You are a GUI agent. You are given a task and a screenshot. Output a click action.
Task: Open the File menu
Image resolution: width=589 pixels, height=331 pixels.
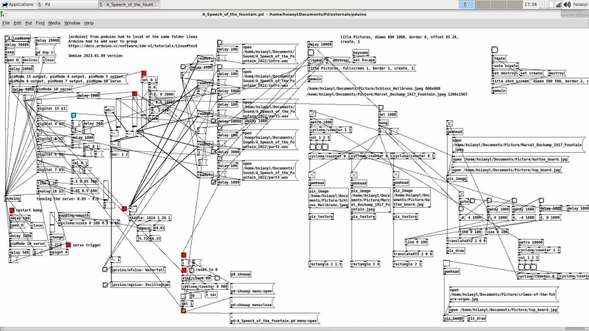click(x=6, y=23)
